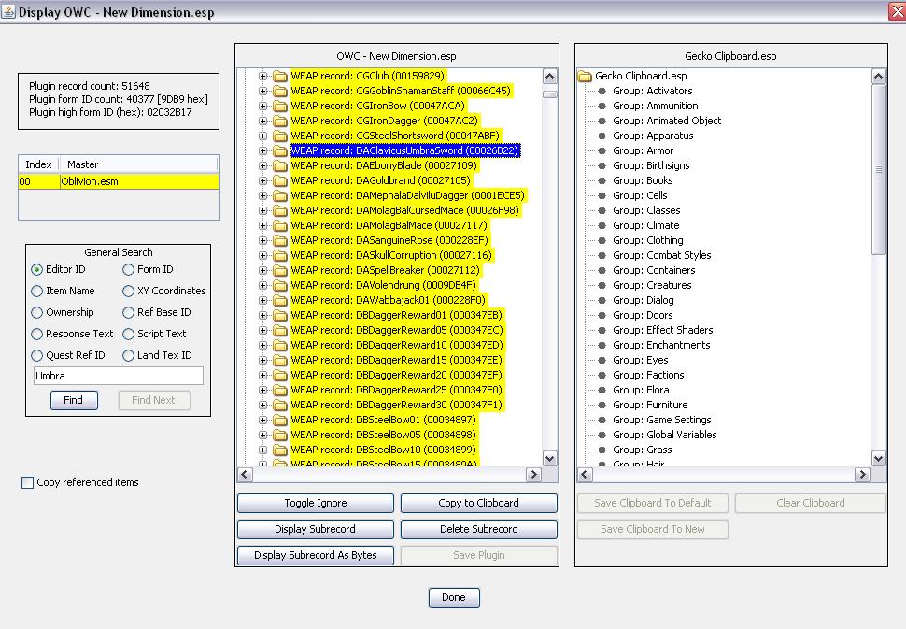This screenshot has height=629, width=906.
Task: Enable the Copy referenced items checkbox
Action: click(27, 483)
